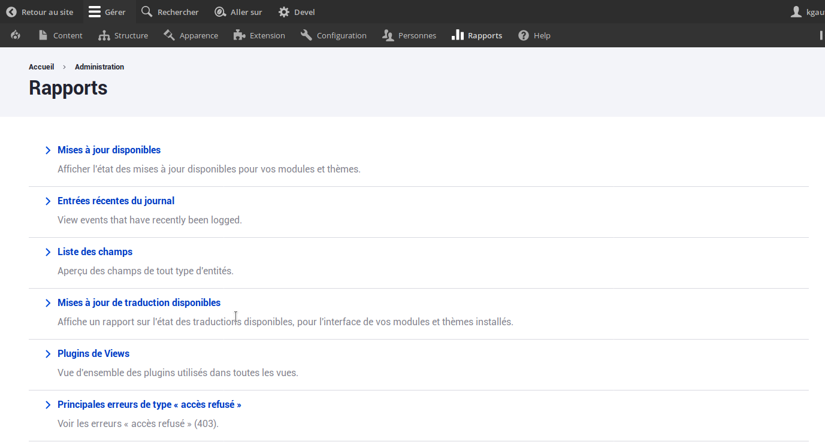Click the chevron beside Liste des champs
825x442 pixels.
click(x=48, y=252)
